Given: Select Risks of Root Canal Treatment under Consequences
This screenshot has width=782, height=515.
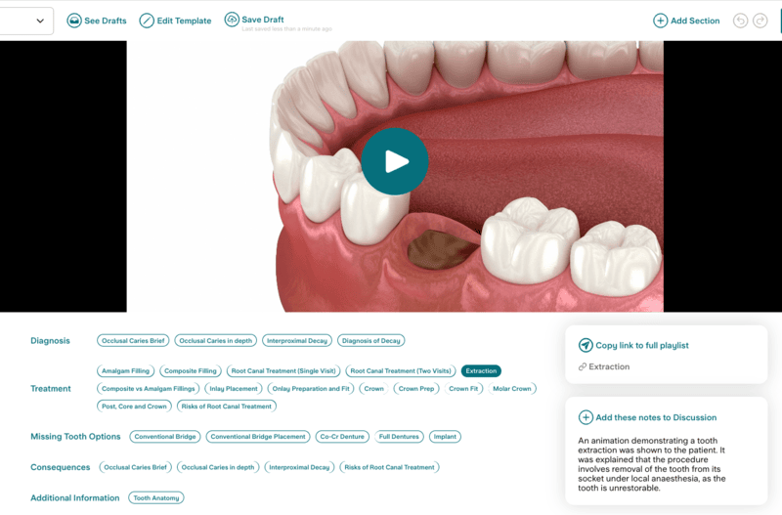Looking at the screenshot, I should click(x=389, y=467).
